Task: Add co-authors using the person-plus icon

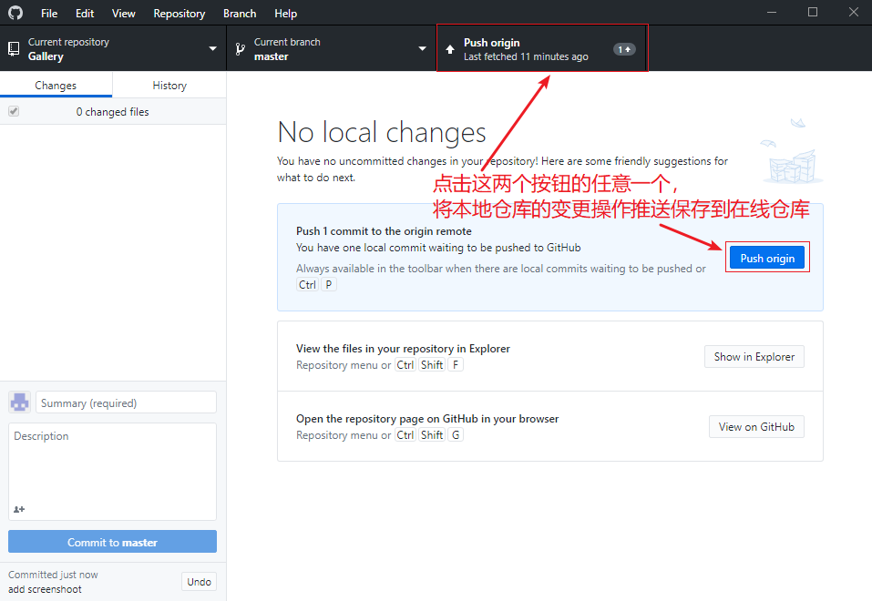Action: point(19,509)
